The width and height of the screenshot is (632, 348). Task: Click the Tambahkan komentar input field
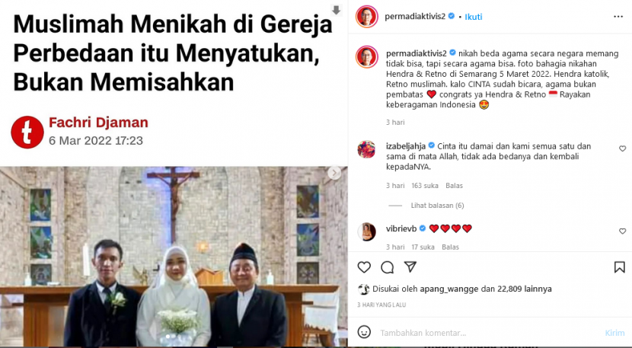point(487,333)
